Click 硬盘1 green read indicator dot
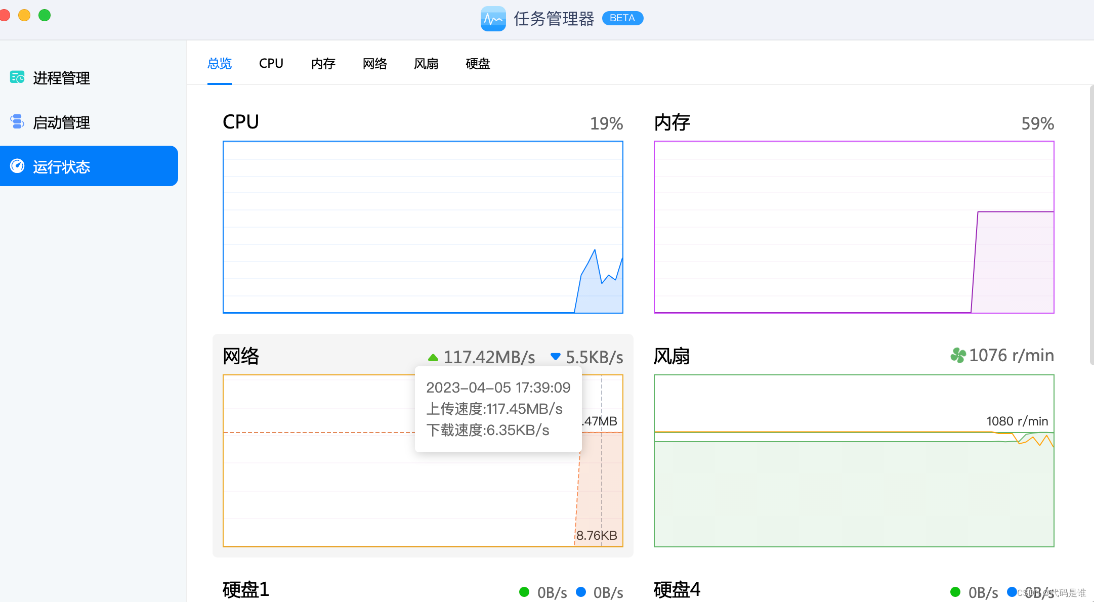Screen dimensions: 1094x602 coord(524,592)
